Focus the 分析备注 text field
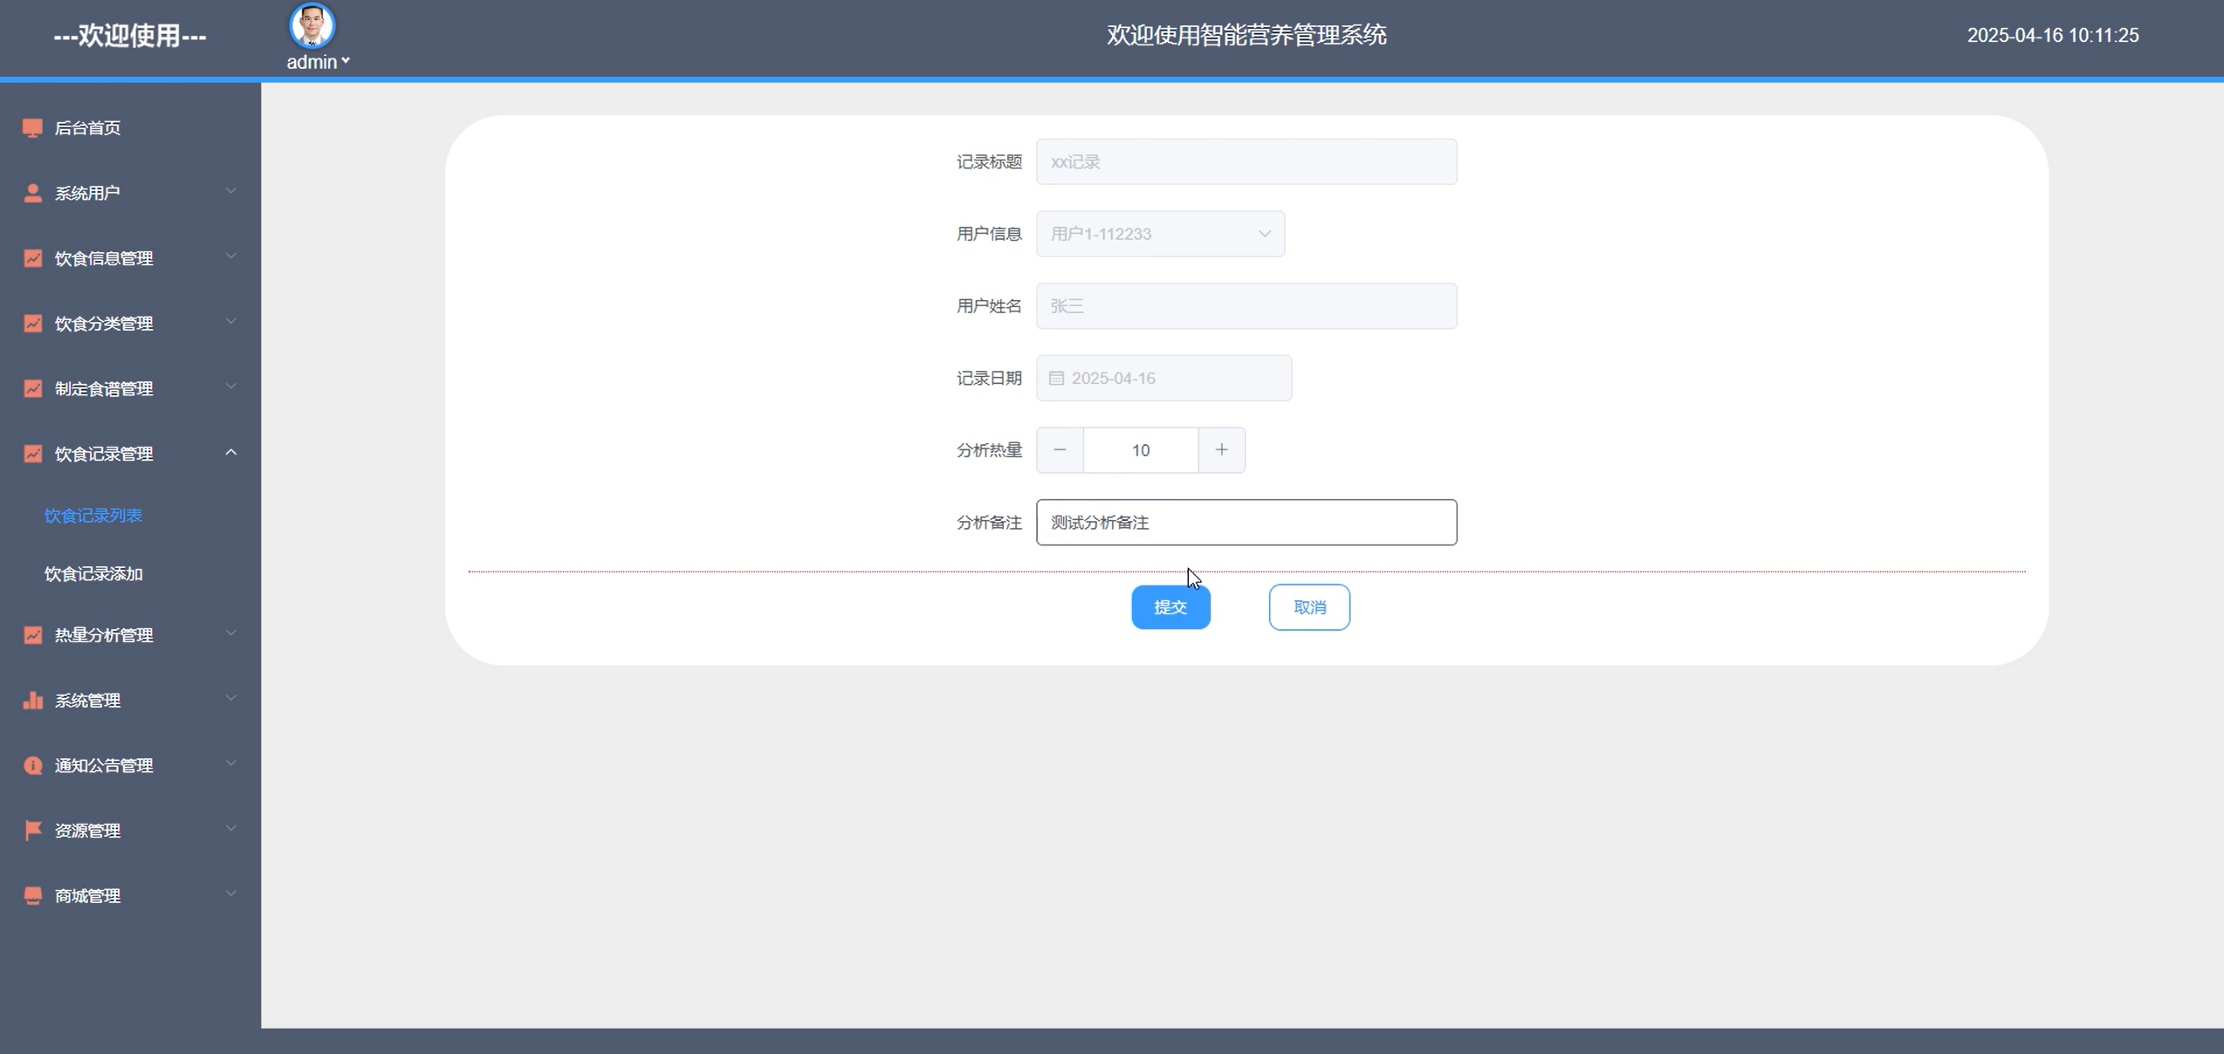Screen dimensions: 2224x1054 click(x=1246, y=523)
